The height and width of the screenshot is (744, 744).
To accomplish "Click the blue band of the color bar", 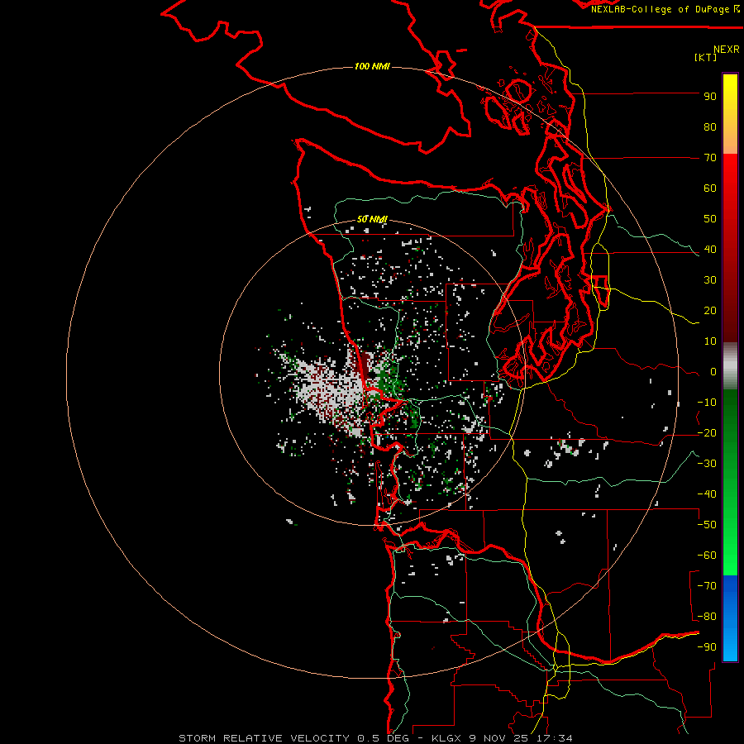I will tap(730, 618).
